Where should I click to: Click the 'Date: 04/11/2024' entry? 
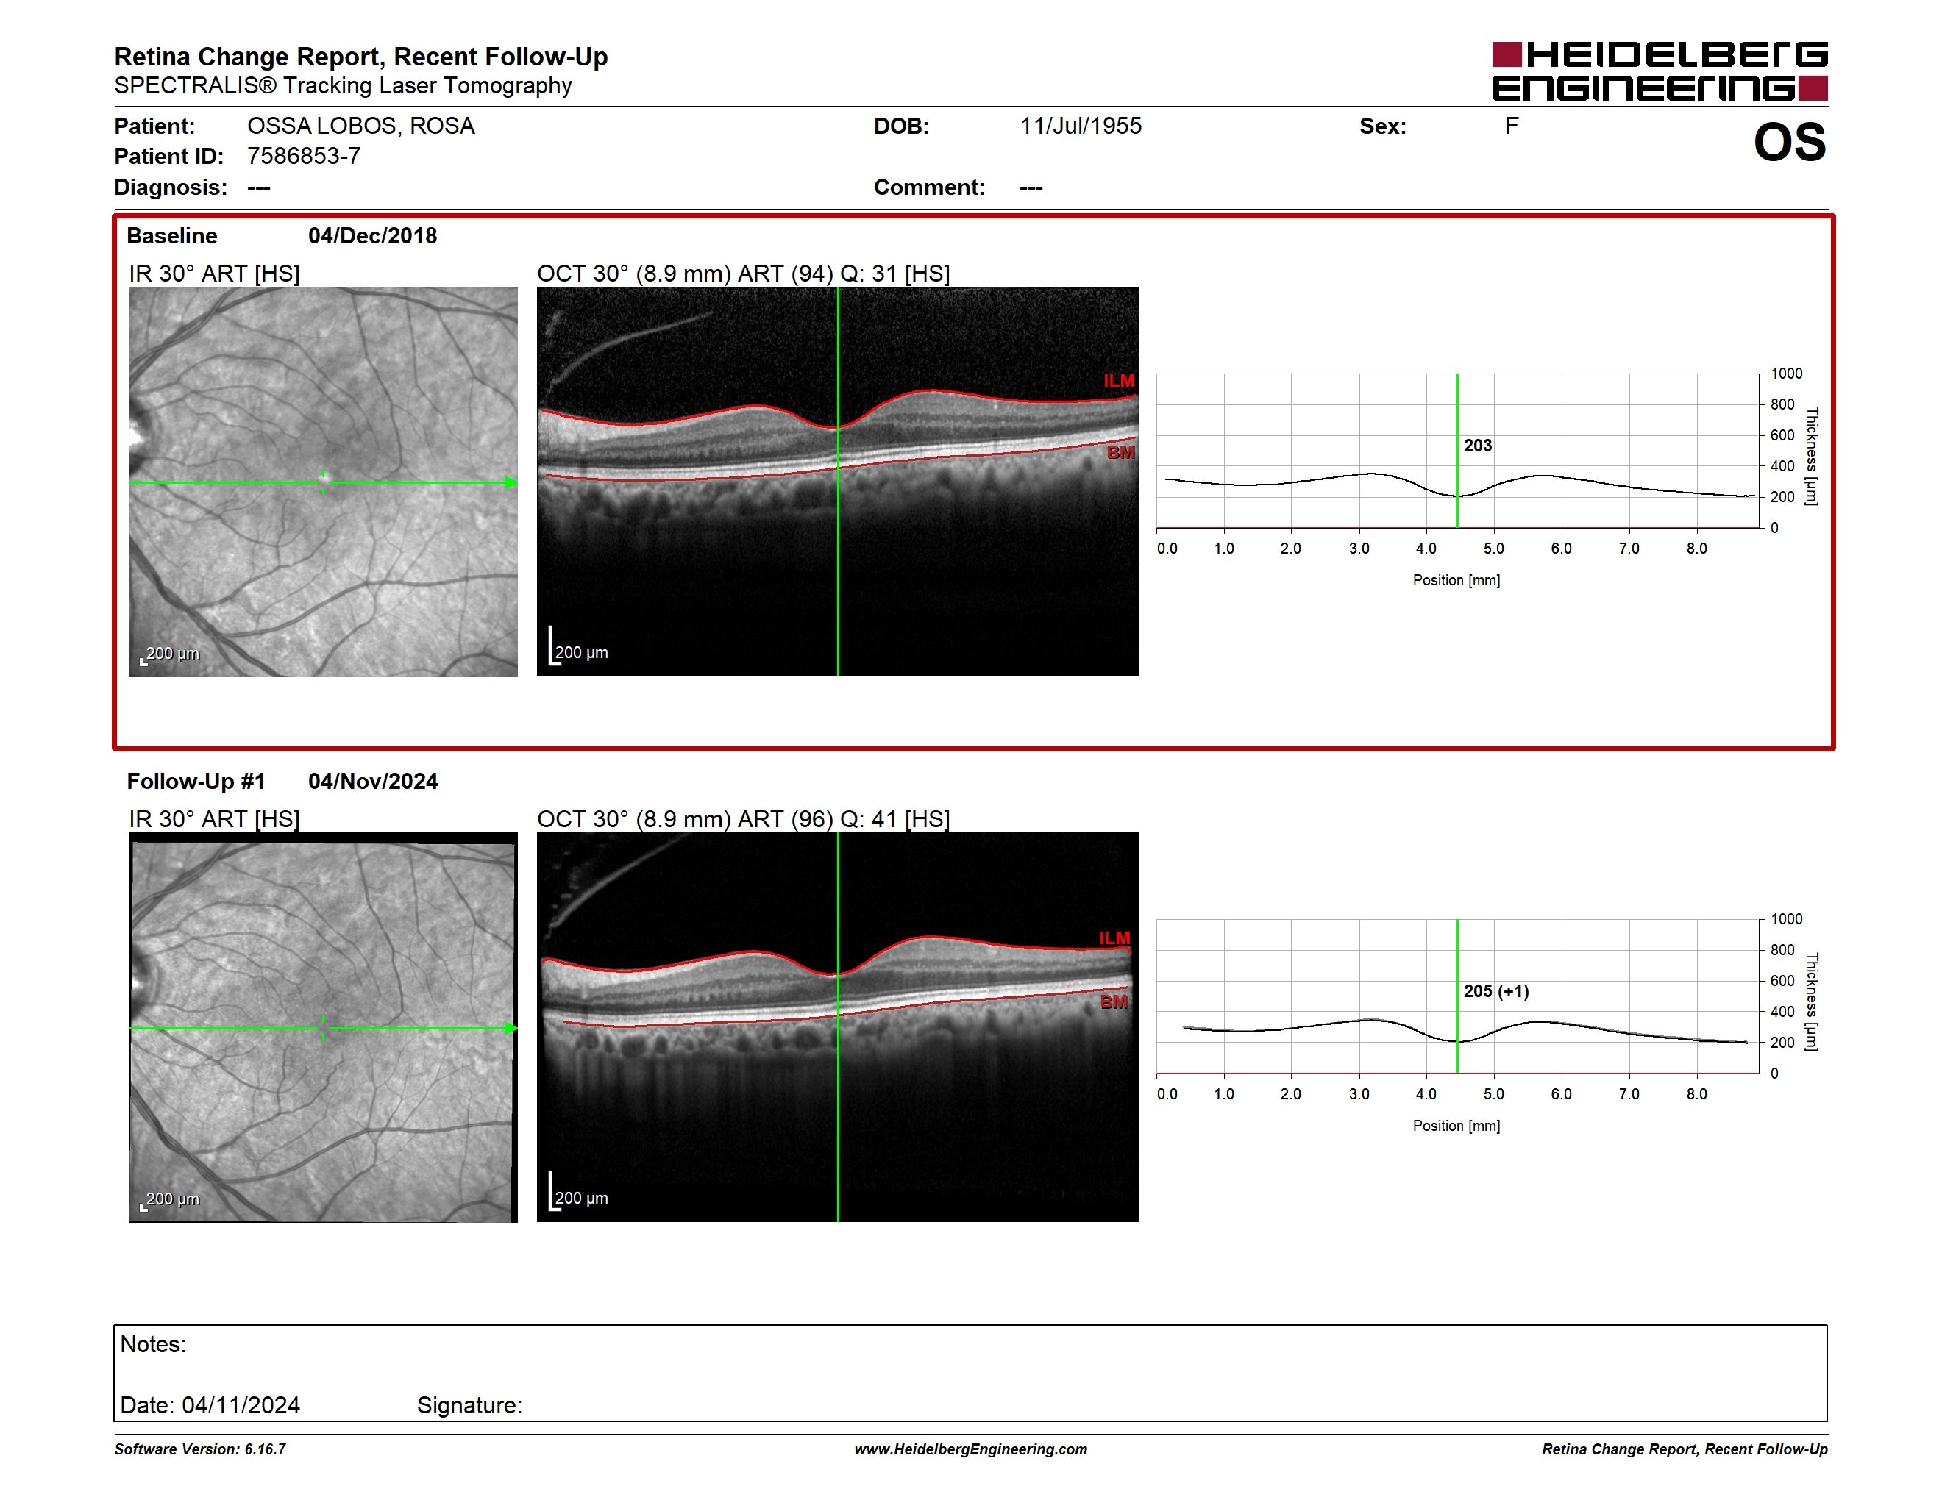coord(210,1405)
